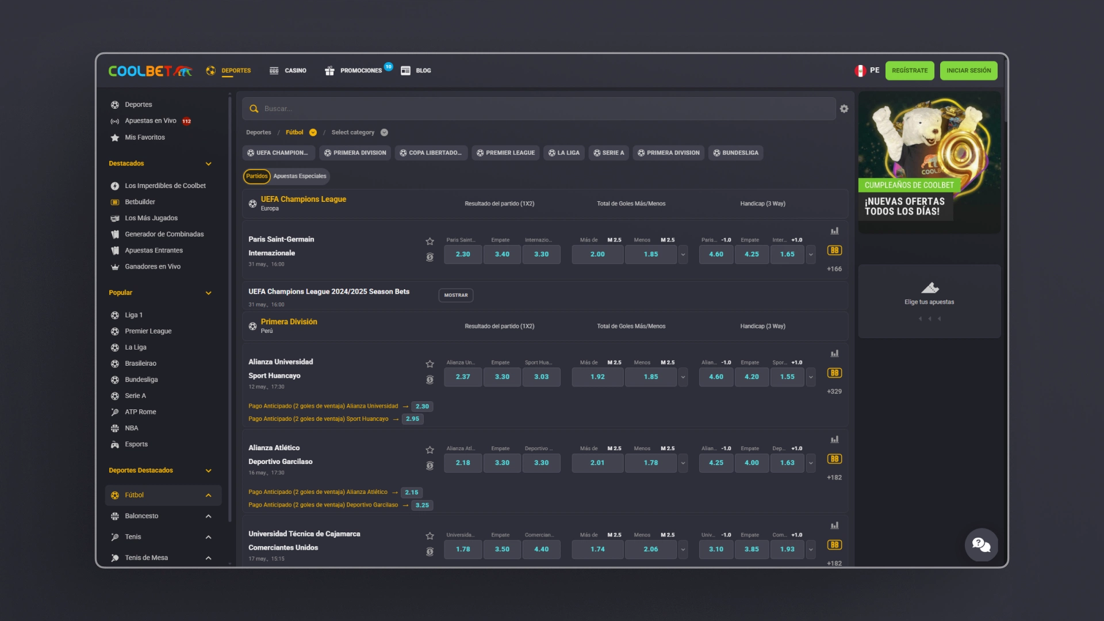Open Betbuilder BB icon for Alianza Universidad match
The image size is (1104, 621).
coord(834,373)
